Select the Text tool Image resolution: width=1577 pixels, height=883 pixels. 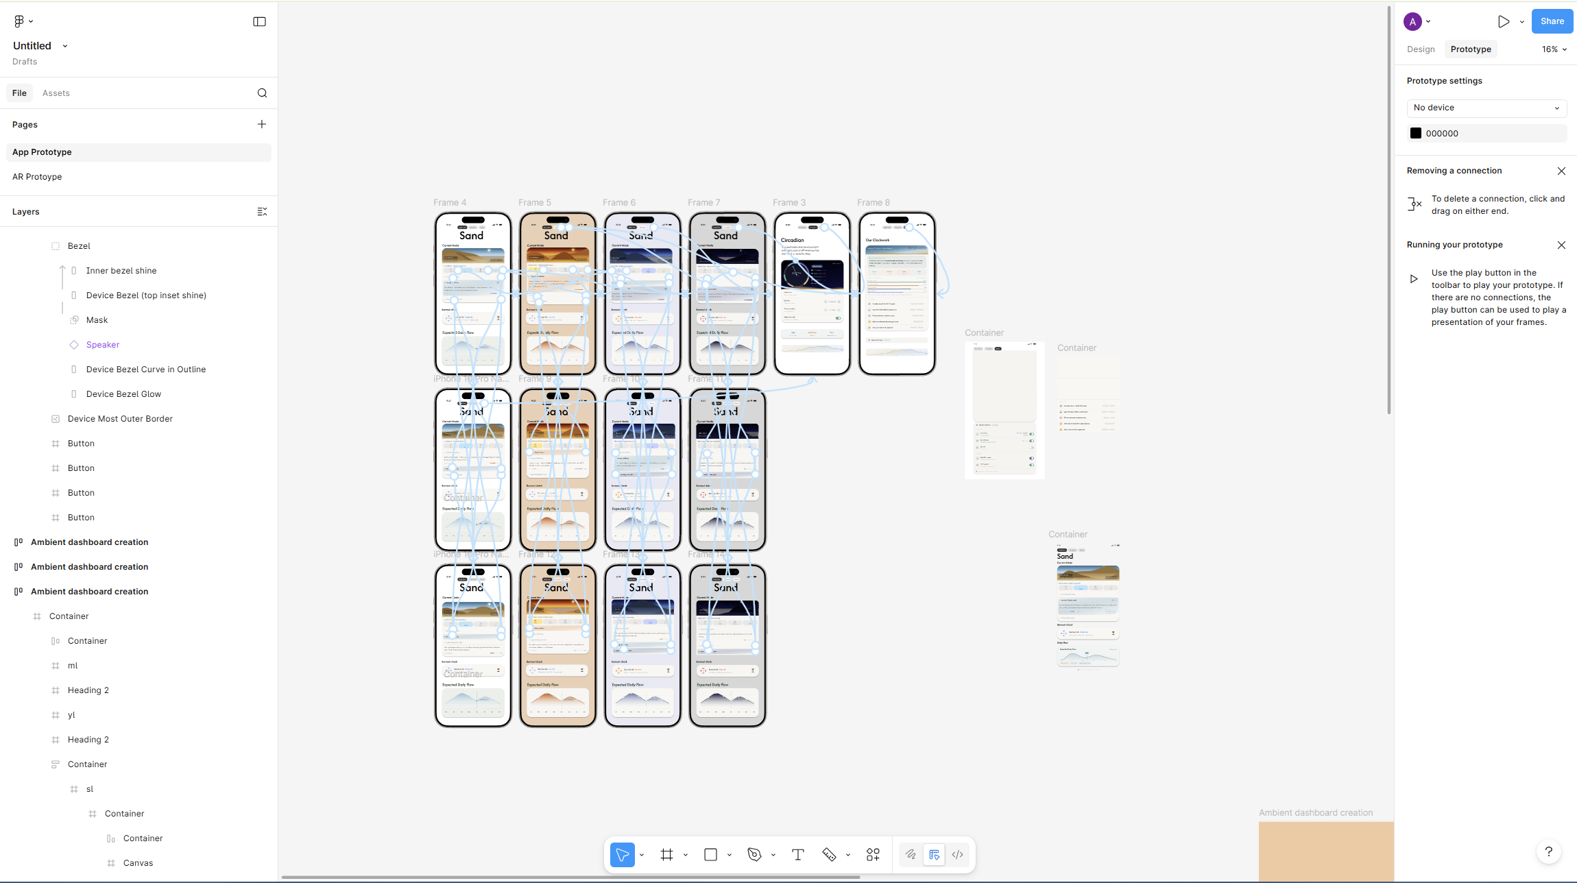(x=797, y=854)
